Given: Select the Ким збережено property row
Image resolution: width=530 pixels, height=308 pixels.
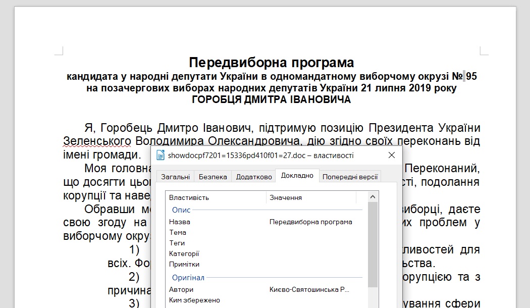Looking at the screenshot, I should tap(194, 300).
